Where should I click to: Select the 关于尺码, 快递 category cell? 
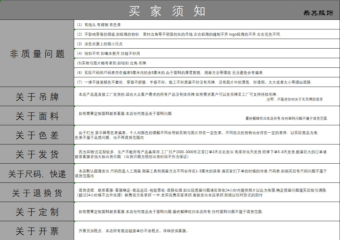point(37,173)
